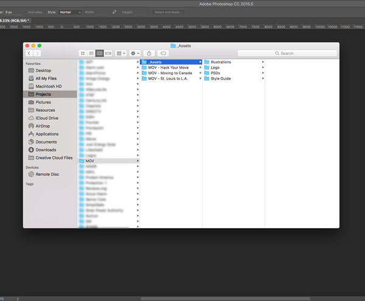Expand the Style Guide folder arrow
This screenshot has height=301, width=365.
click(x=263, y=78)
